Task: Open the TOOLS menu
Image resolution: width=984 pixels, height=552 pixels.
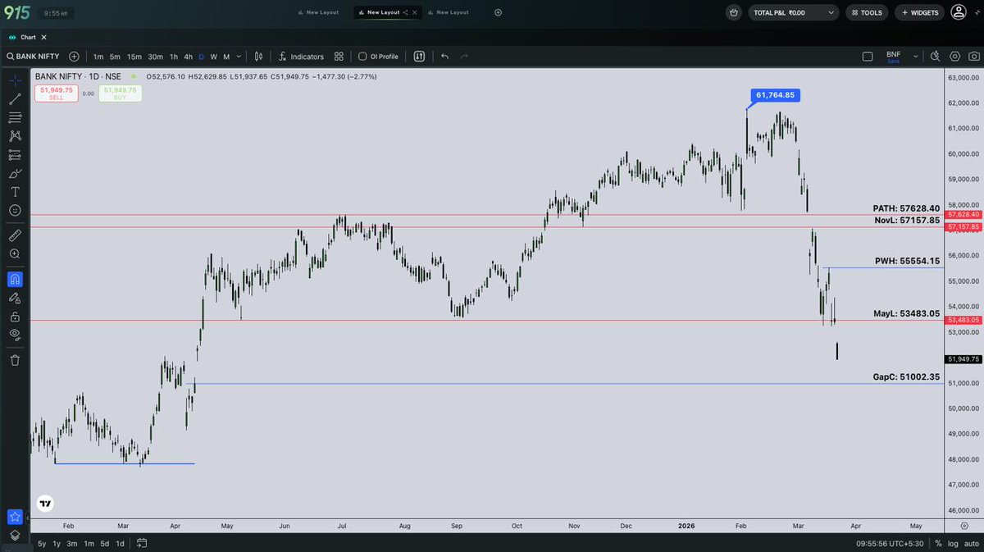Action: click(x=867, y=12)
